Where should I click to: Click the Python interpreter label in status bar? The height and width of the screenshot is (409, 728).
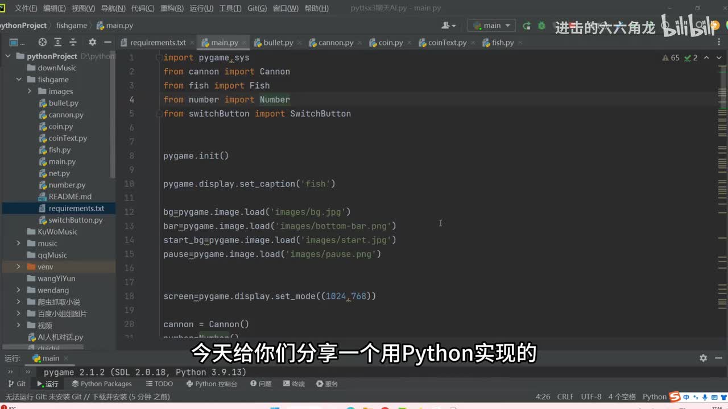point(654,397)
